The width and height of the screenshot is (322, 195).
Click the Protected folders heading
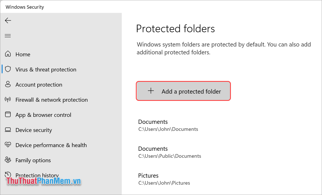click(175, 29)
